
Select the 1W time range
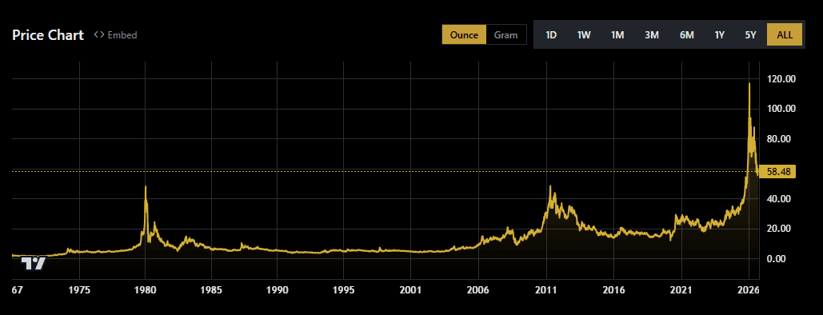click(x=584, y=35)
